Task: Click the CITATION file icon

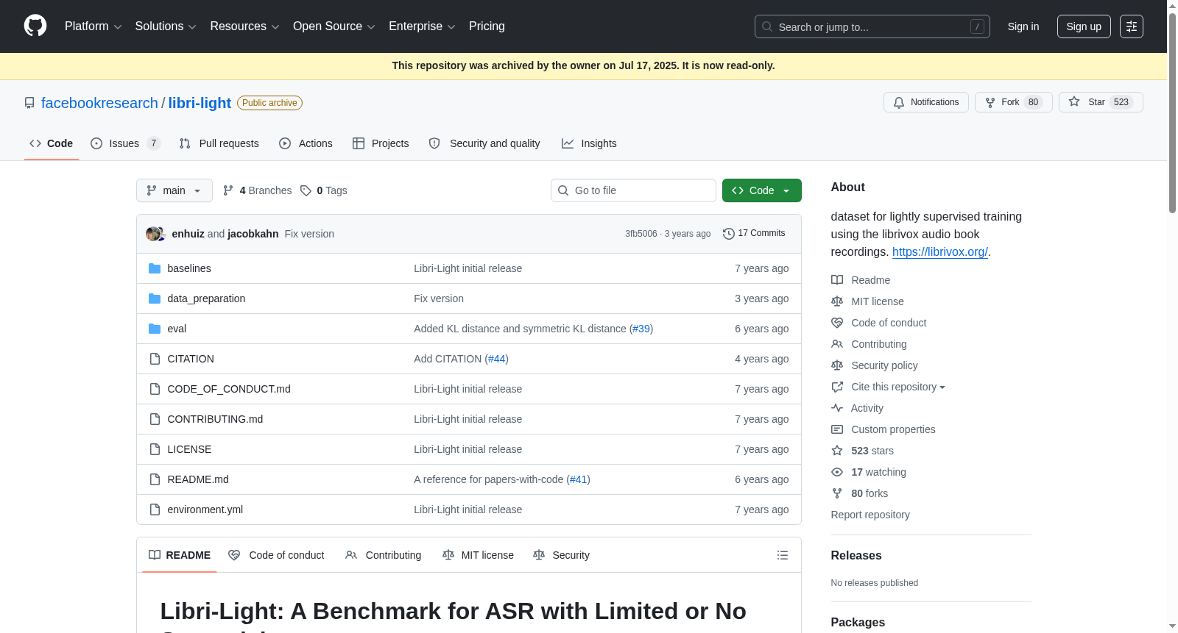Action: pyautogui.click(x=155, y=359)
